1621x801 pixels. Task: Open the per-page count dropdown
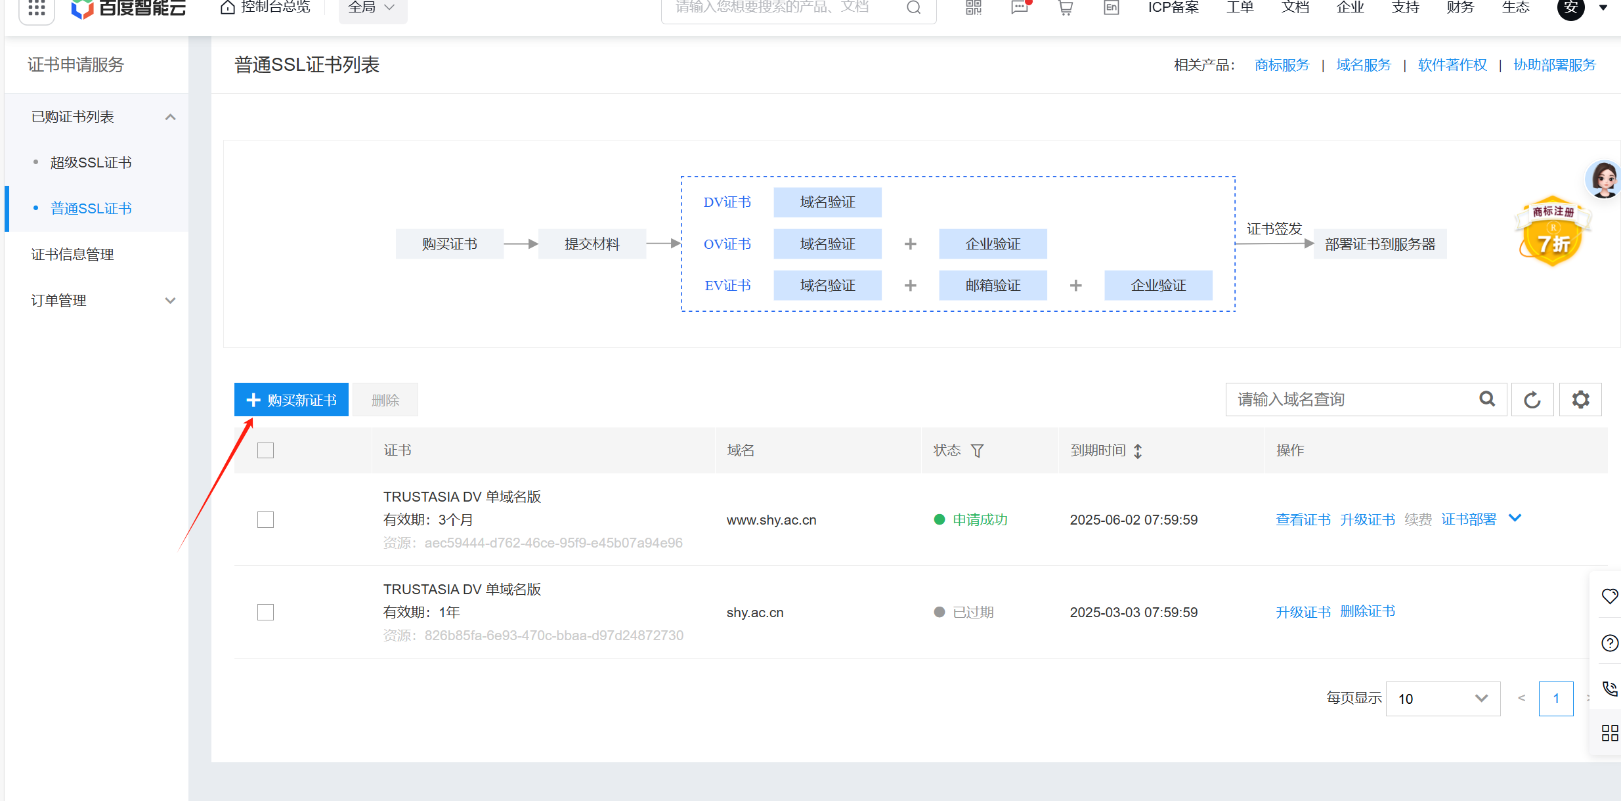point(1442,699)
